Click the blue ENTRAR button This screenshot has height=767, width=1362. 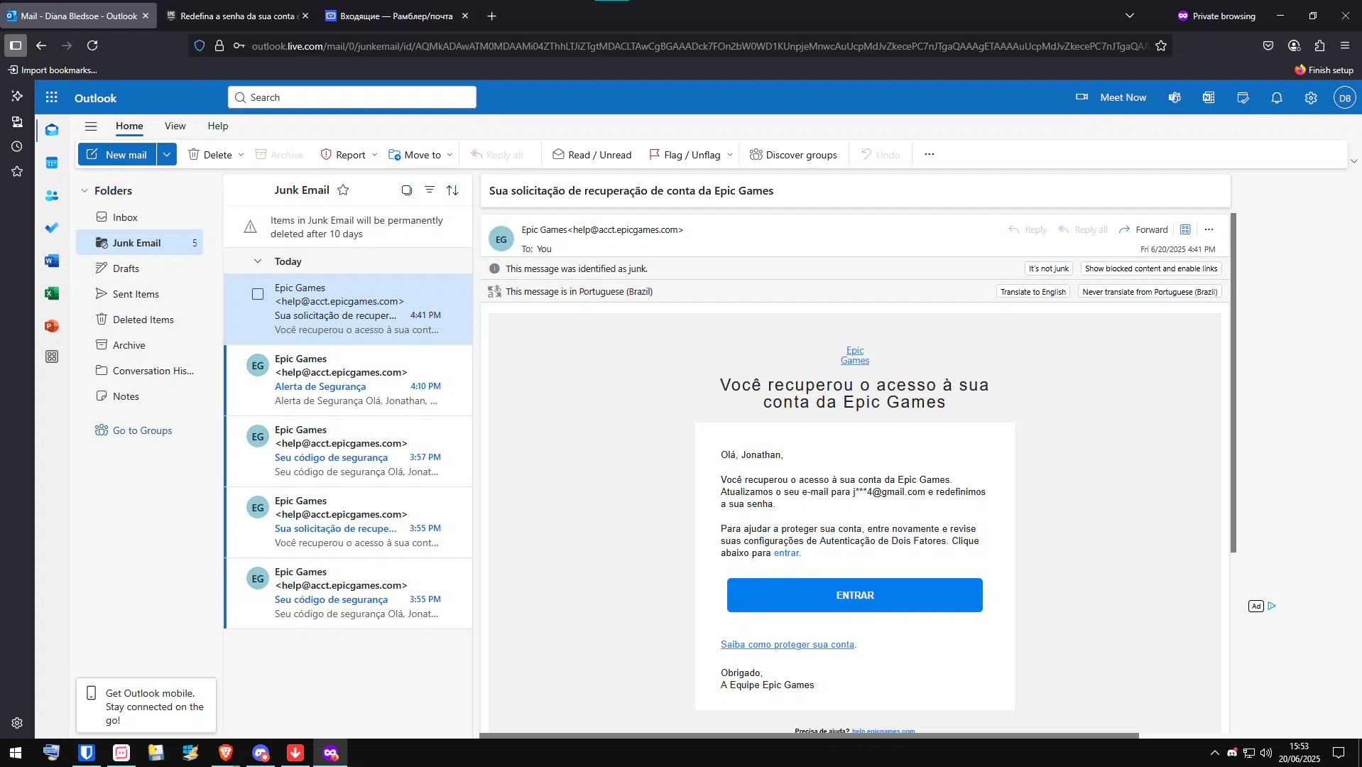tap(854, 595)
